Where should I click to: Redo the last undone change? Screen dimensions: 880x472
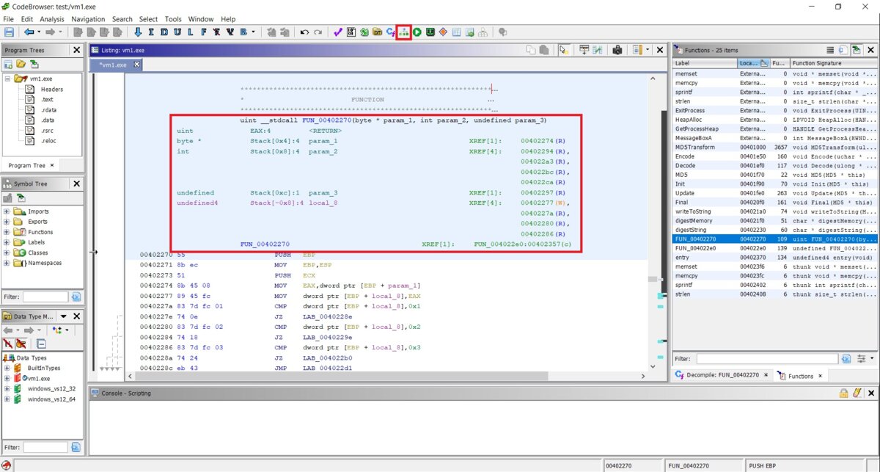(x=318, y=32)
